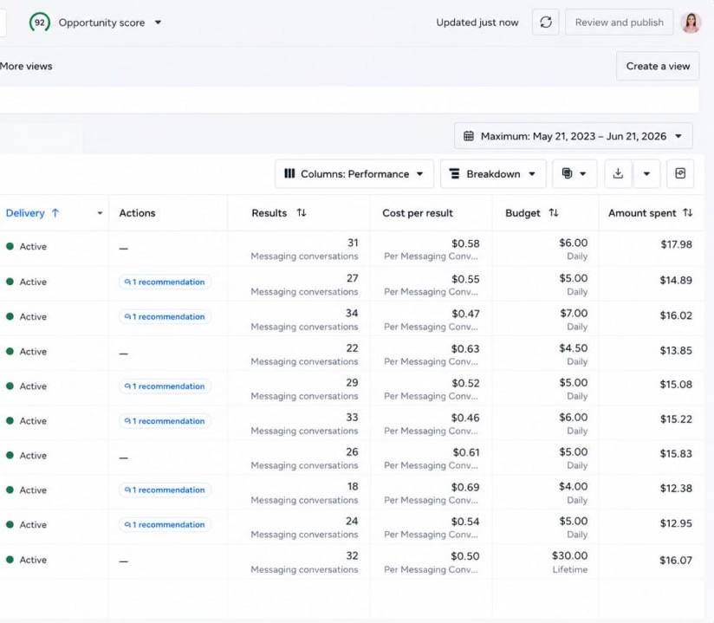Open Columns: Performance dropdown
The image size is (714, 623).
[354, 173]
